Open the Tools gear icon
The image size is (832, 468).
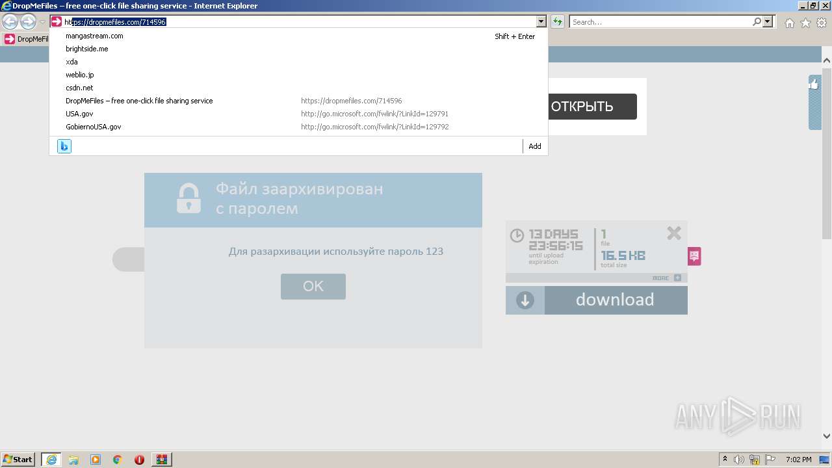pyautogui.click(x=822, y=23)
